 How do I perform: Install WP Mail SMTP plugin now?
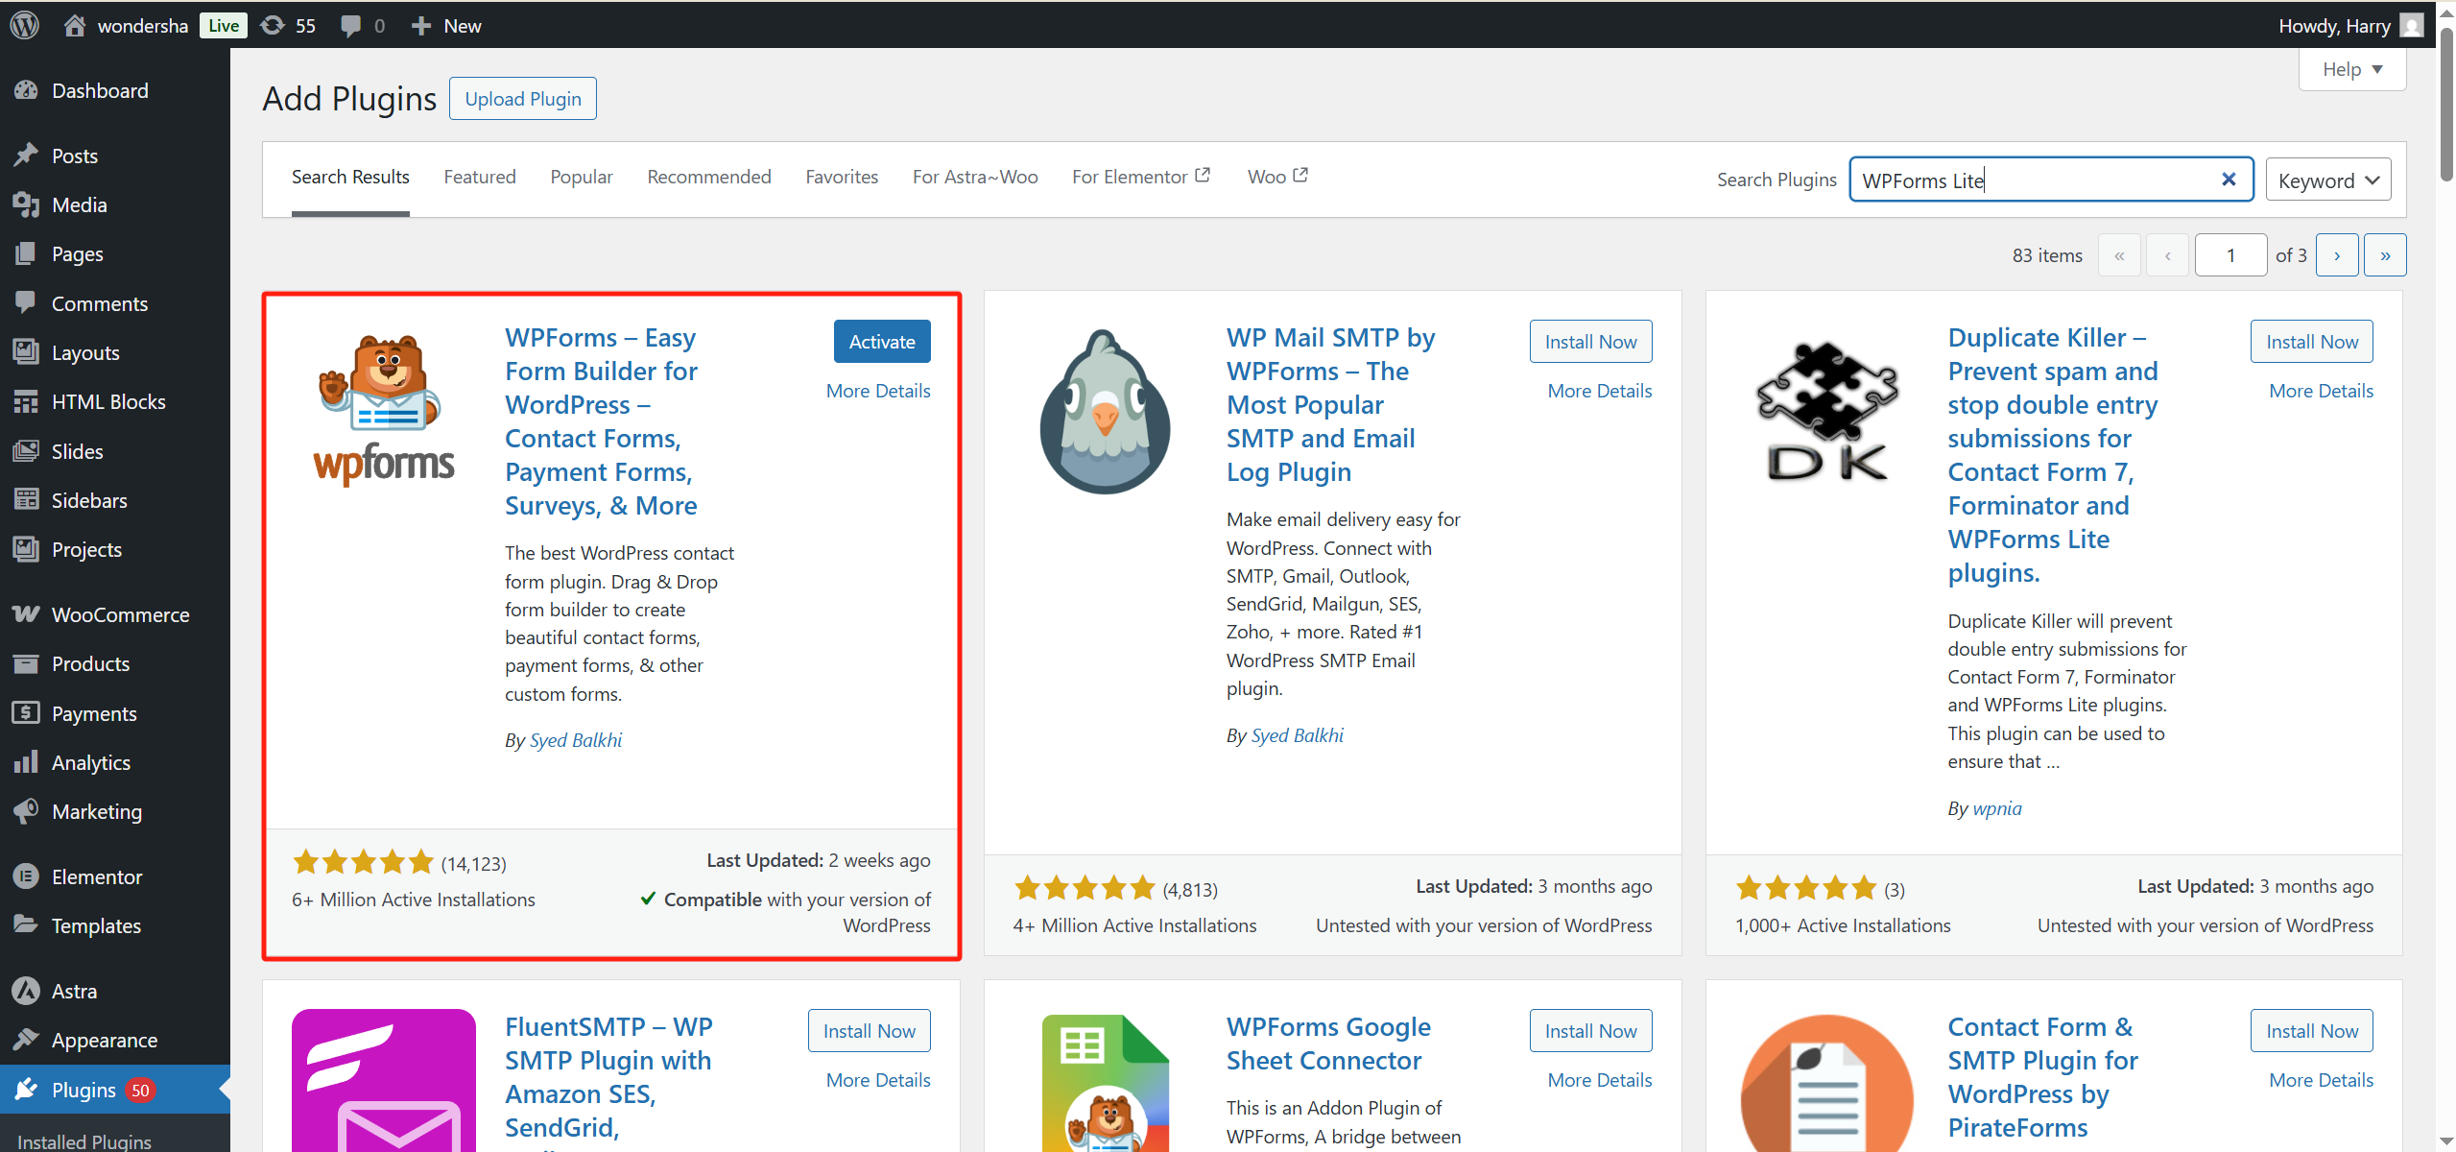click(x=1589, y=342)
